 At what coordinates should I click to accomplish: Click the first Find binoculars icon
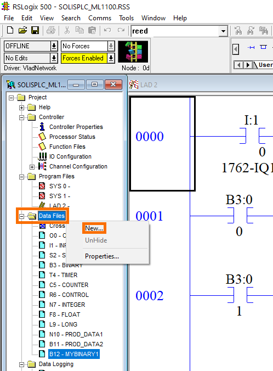click(x=238, y=31)
